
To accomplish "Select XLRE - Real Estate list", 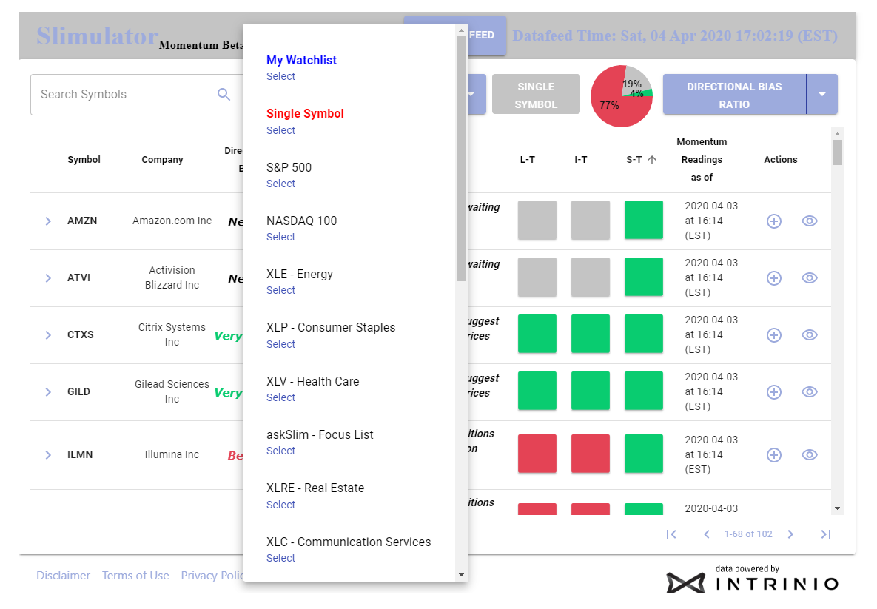I will [x=280, y=505].
